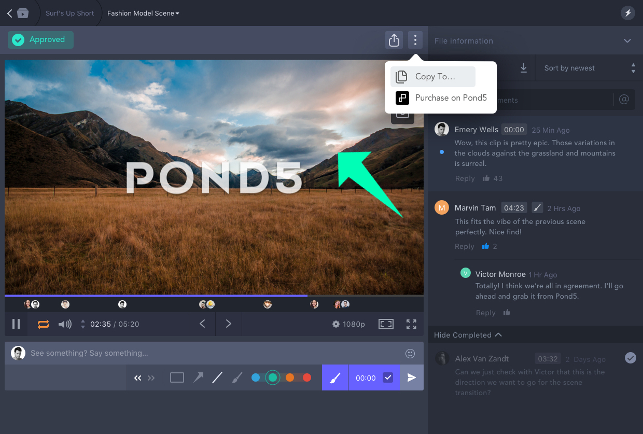
Task: Toggle the purple annotation brush button
Action: click(x=335, y=377)
